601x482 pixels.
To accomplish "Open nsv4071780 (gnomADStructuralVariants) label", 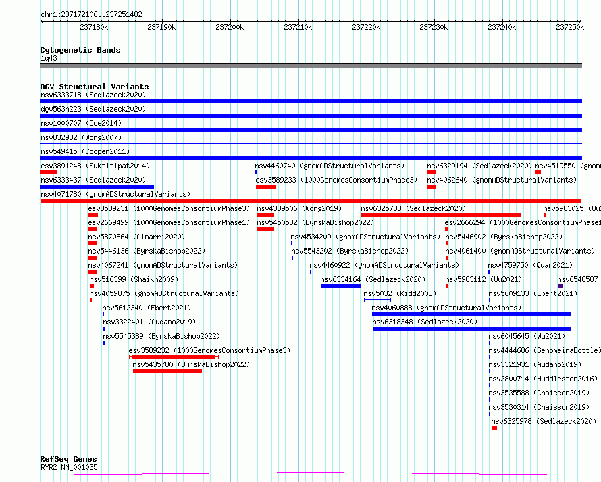I will (x=115, y=194).
